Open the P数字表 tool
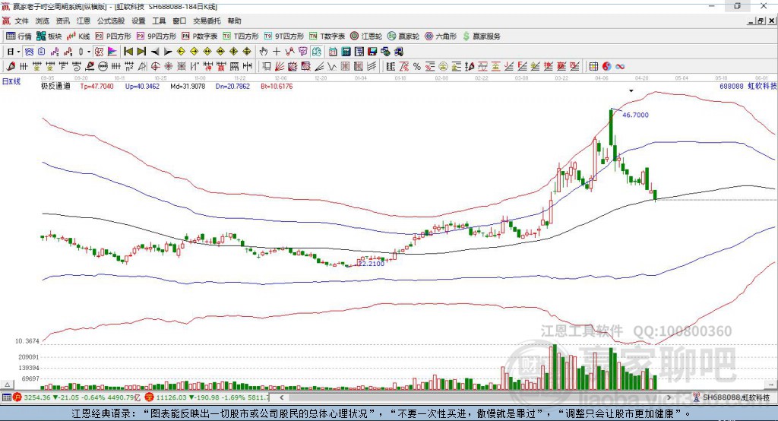 [200, 36]
